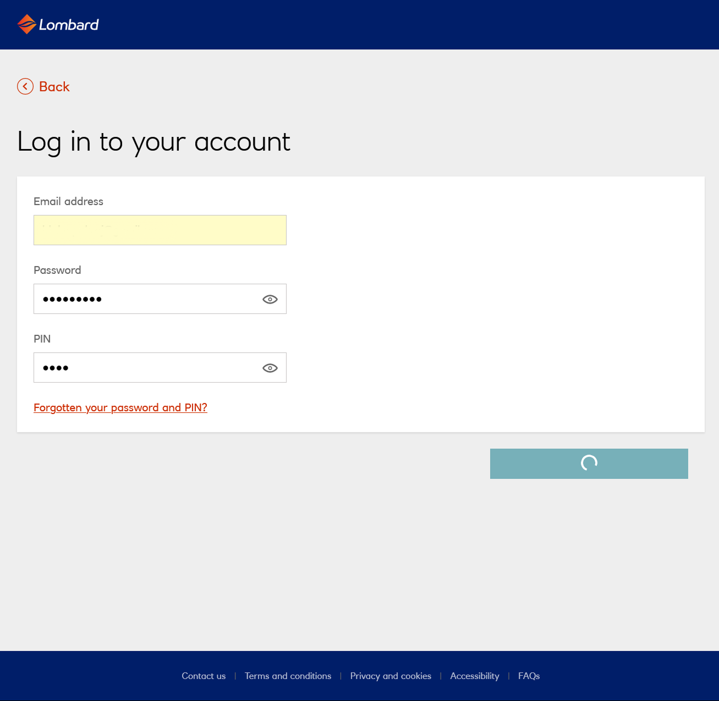Image resolution: width=719 pixels, height=701 pixels.
Task: Open the Accessibility footer link
Action: (x=474, y=676)
